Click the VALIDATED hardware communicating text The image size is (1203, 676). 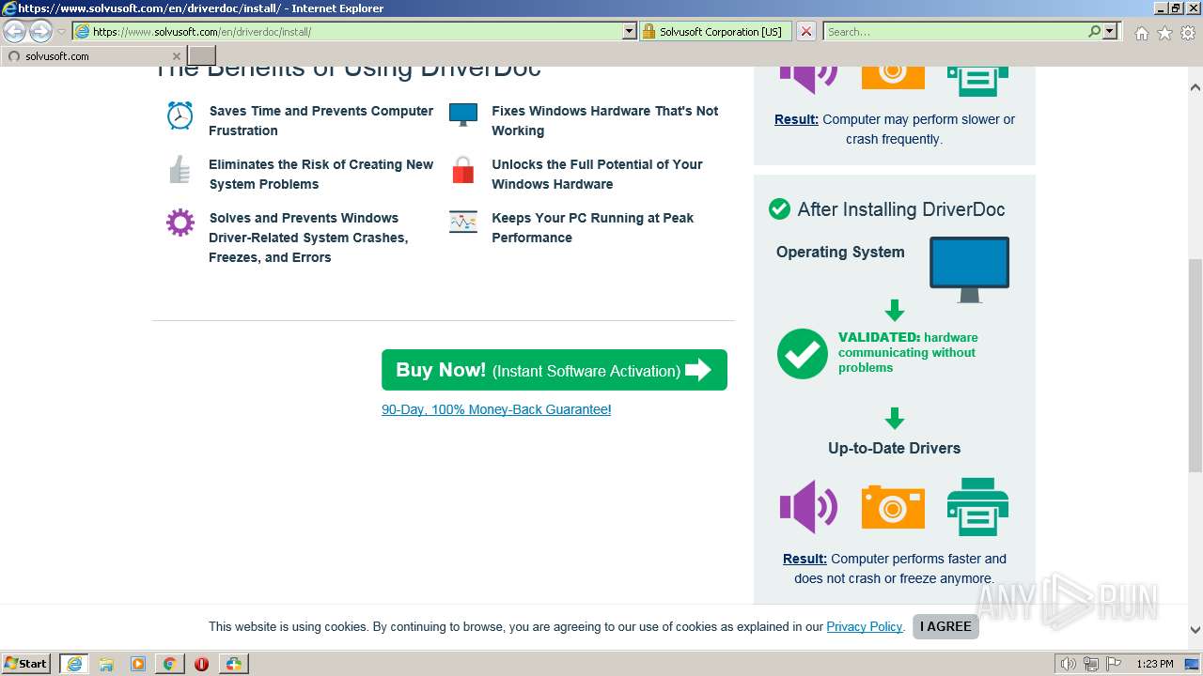click(908, 352)
